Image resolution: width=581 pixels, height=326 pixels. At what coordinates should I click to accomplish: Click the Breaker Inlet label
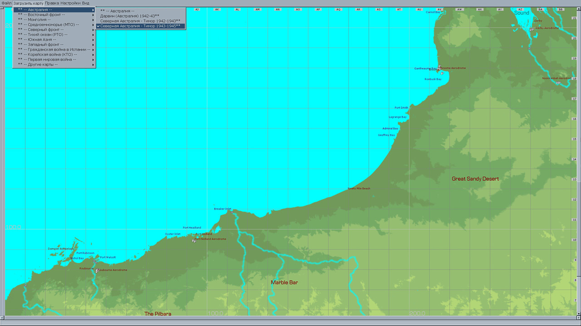pos(222,209)
